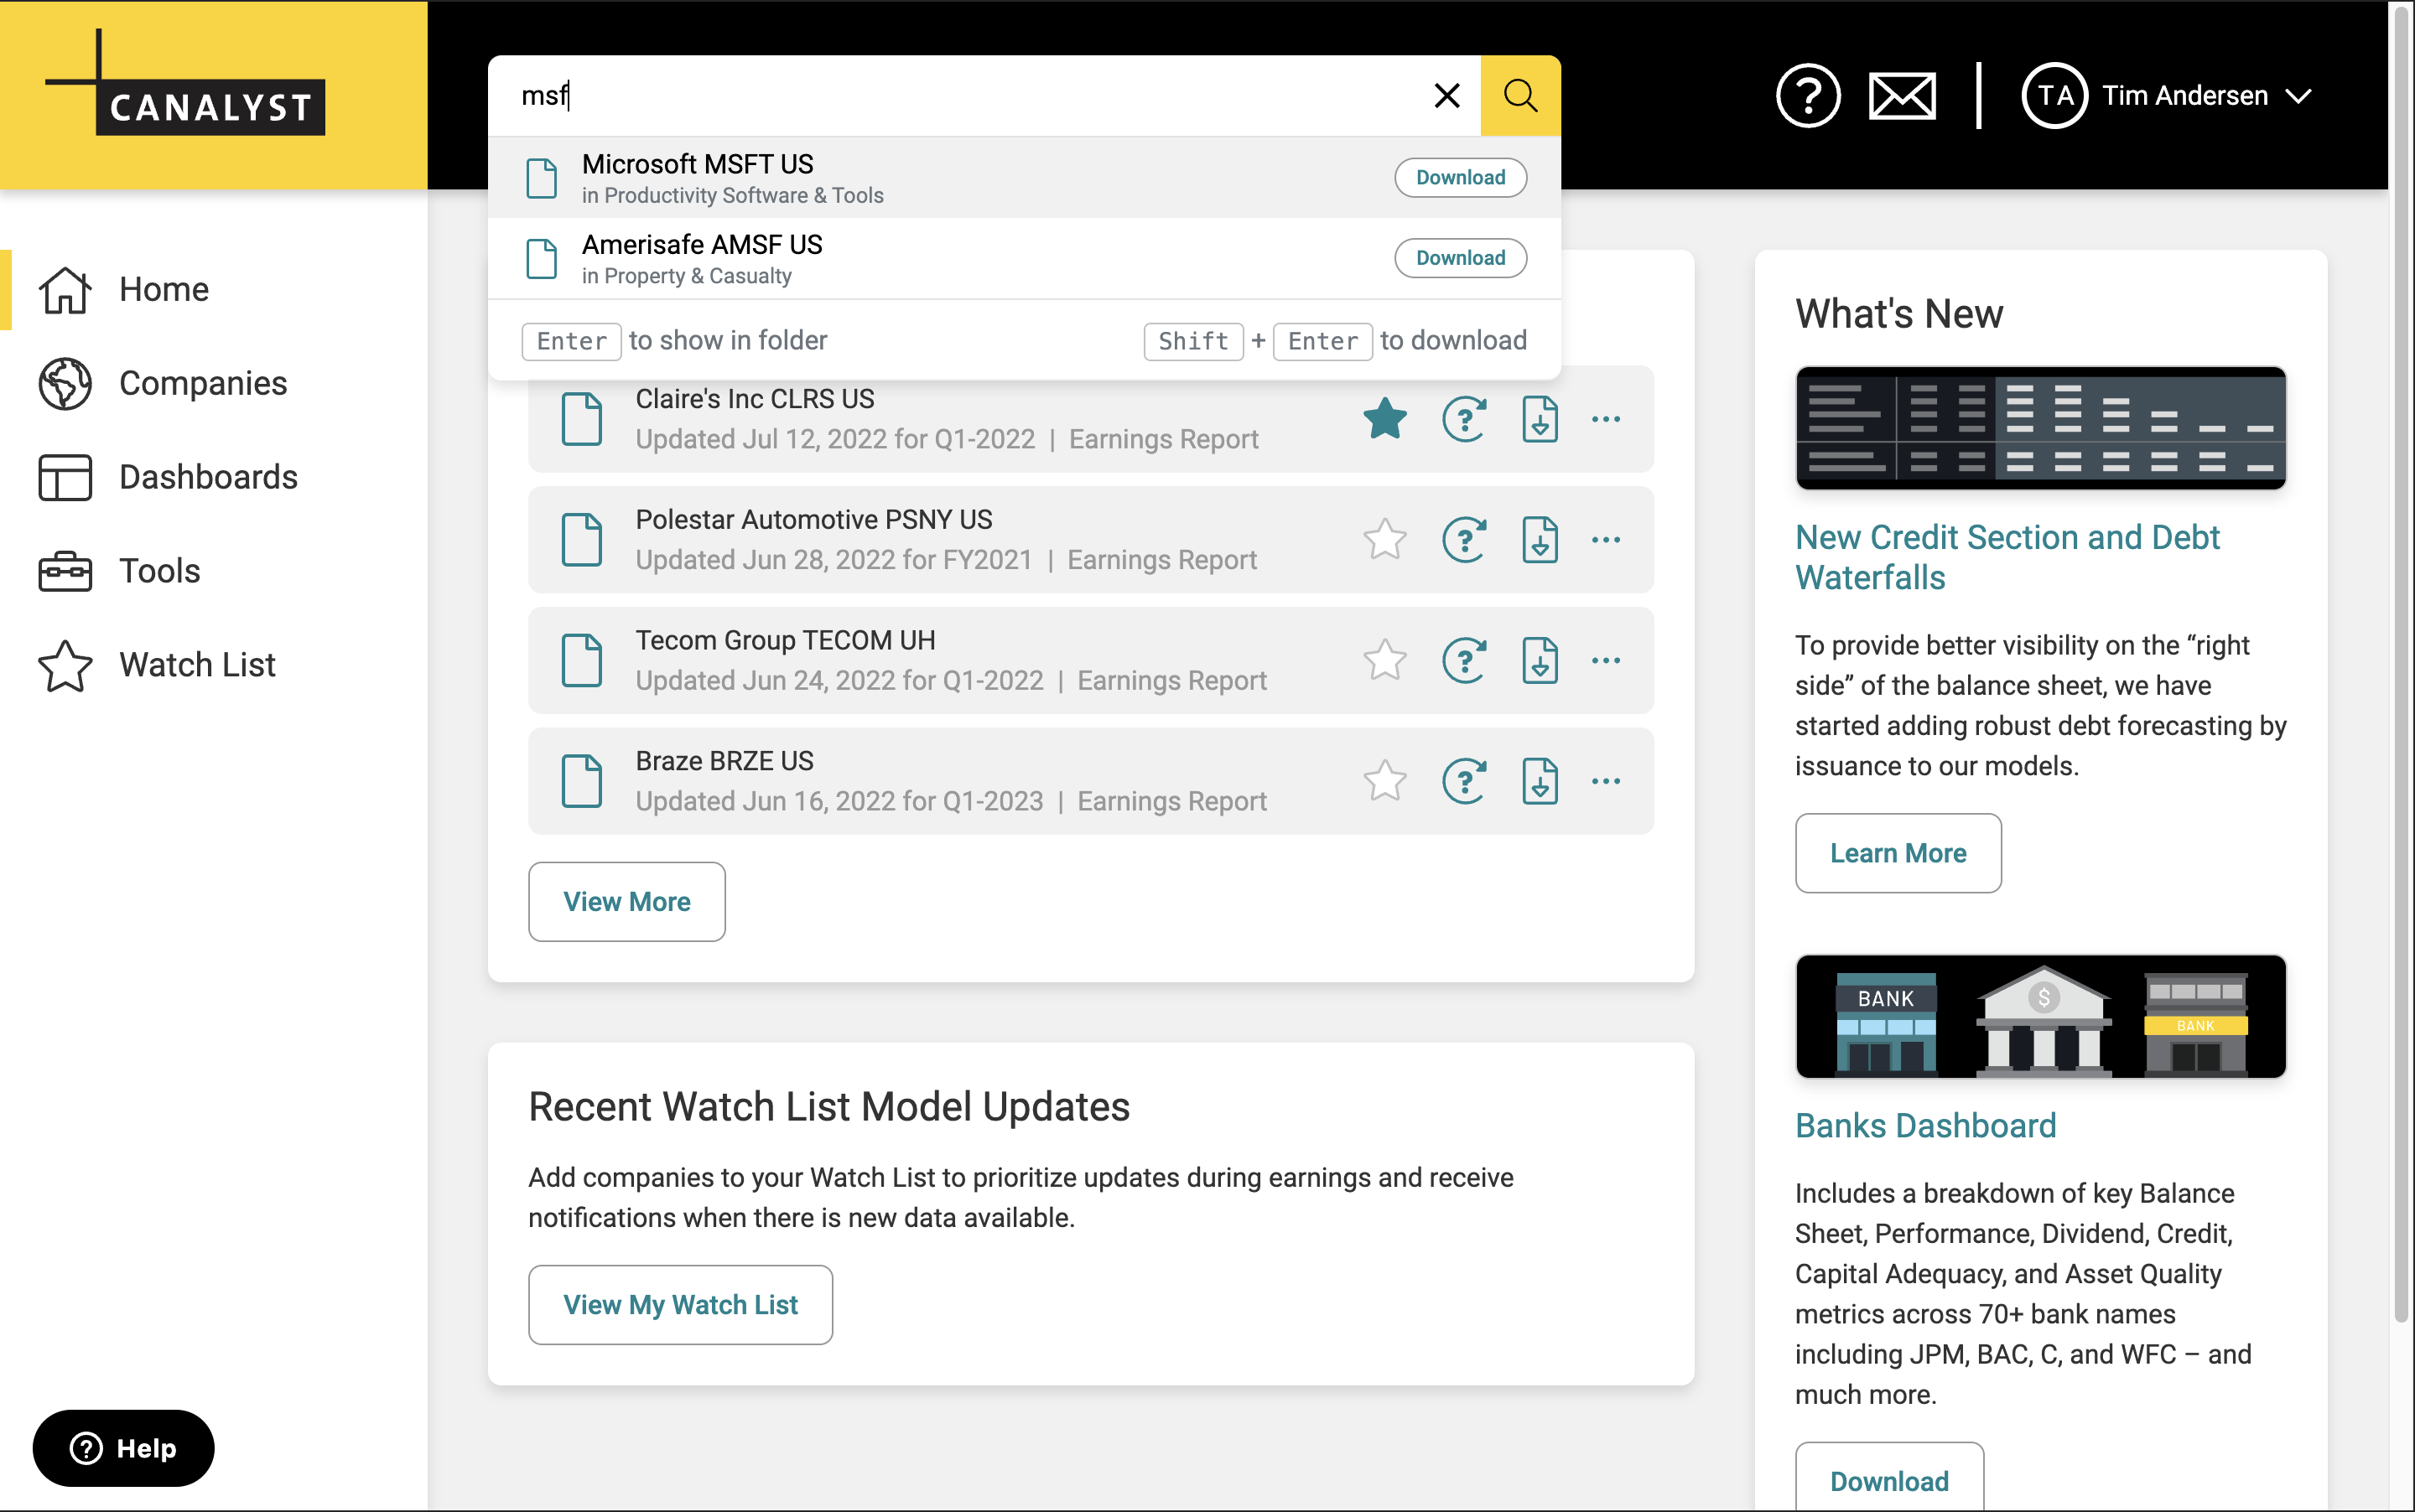
Task: Open more options for Braze BRZE US
Action: pyautogui.click(x=1605, y=781)
